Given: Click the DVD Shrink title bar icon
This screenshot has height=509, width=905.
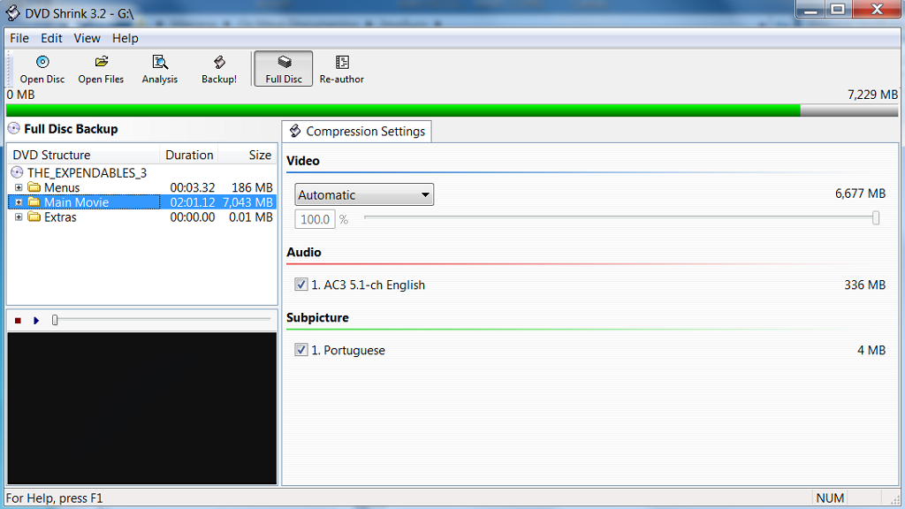Looking at the screenshot, I should point(12,12).
